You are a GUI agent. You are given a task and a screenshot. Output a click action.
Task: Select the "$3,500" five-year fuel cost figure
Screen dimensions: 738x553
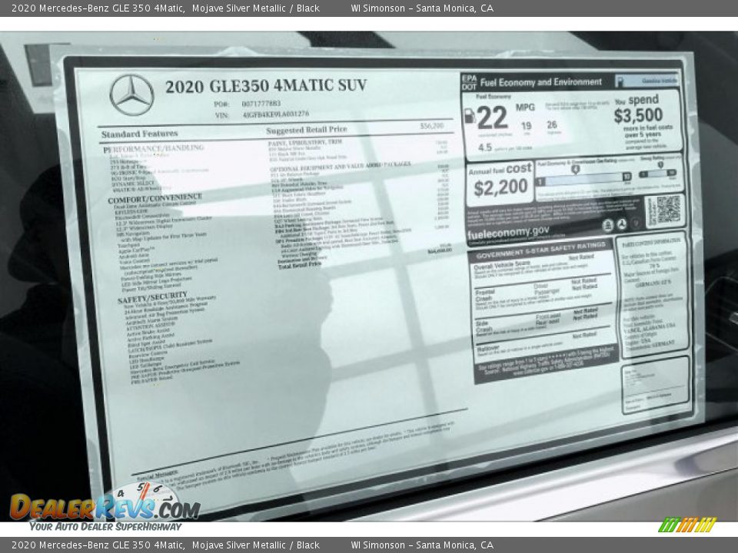[638, 115]
